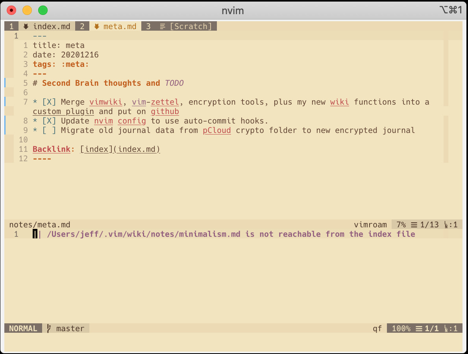Click the title: meta line
Screen dimensions: 468x354
pyautogui.click(x=59, y=45)
